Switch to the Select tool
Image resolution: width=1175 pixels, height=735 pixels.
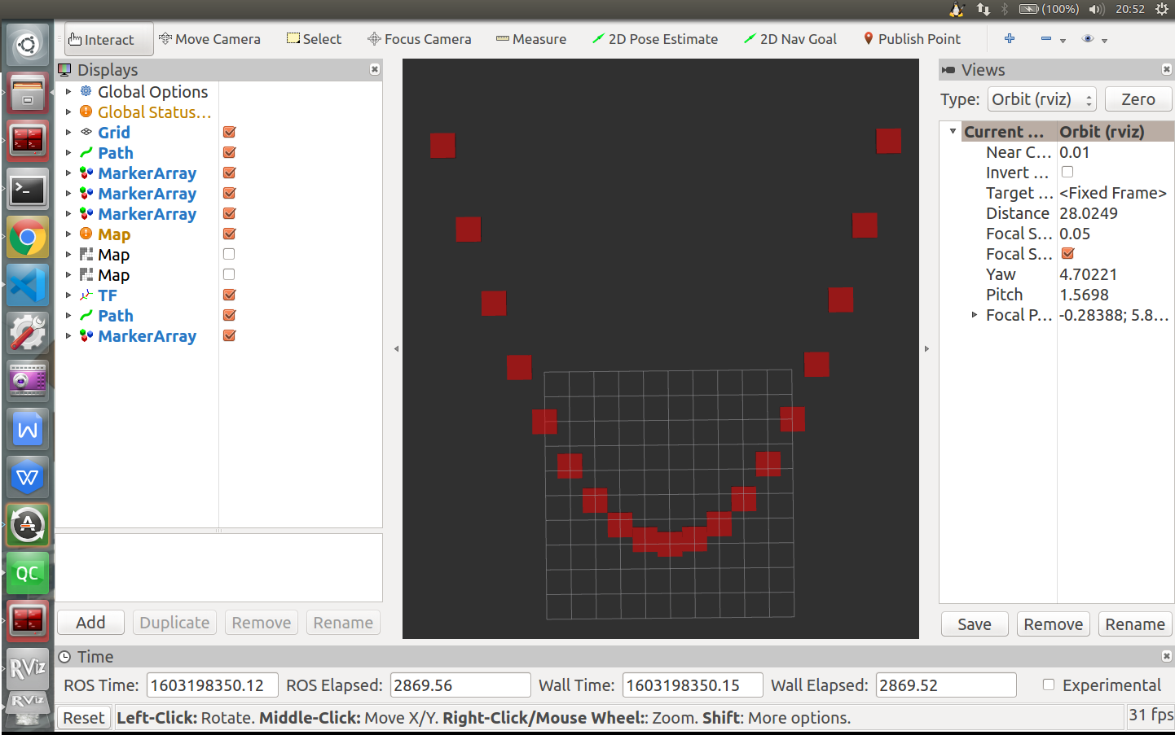(x=314, y=38)
